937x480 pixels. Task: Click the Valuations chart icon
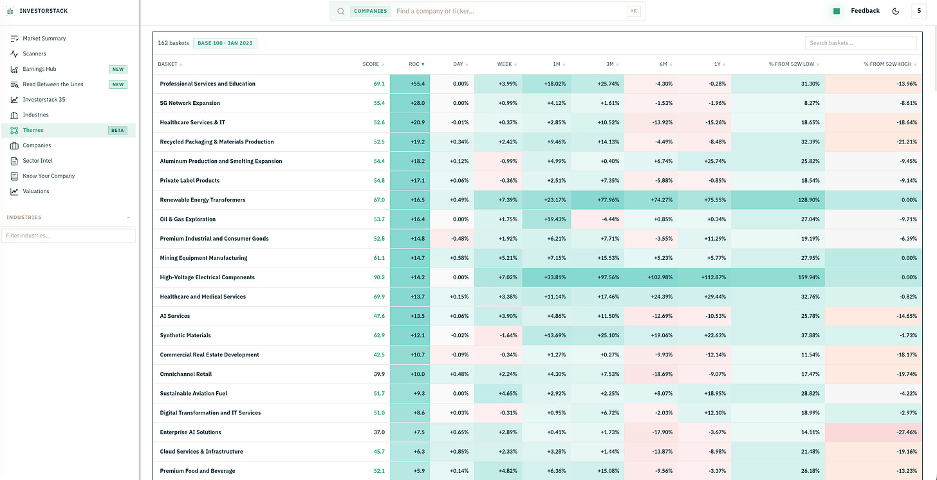(15, 191)
